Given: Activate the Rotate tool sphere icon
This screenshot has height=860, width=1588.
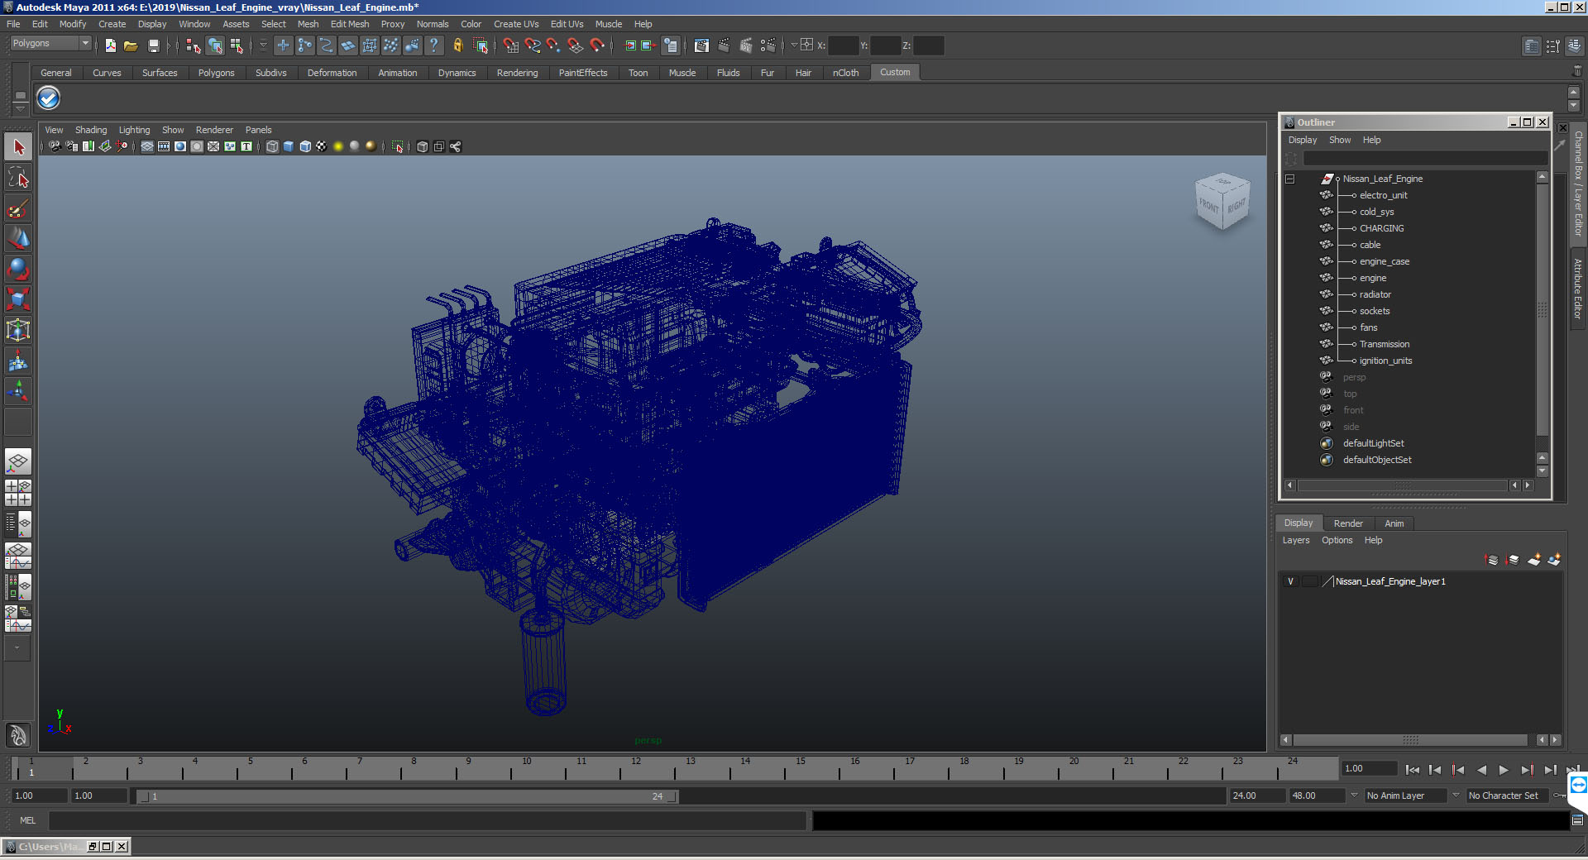Looking at the screenshot, I should [x=18, y=269].
